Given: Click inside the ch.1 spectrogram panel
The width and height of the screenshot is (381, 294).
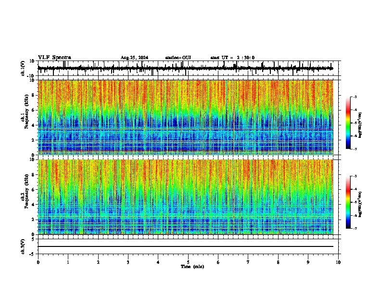Looking at the screenshot, I should 185,117.
